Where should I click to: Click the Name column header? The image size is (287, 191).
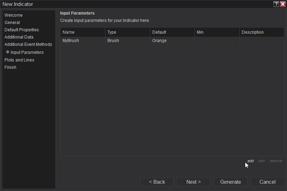tap(83, 32)
